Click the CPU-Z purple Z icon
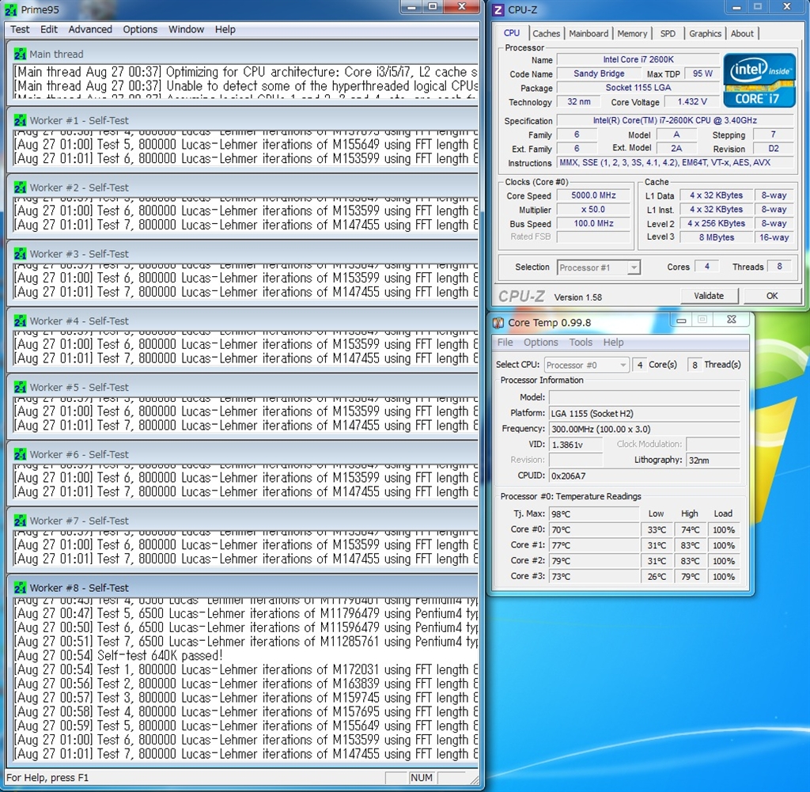The width and height of the screenshot is (810, 792). (498, 10)
